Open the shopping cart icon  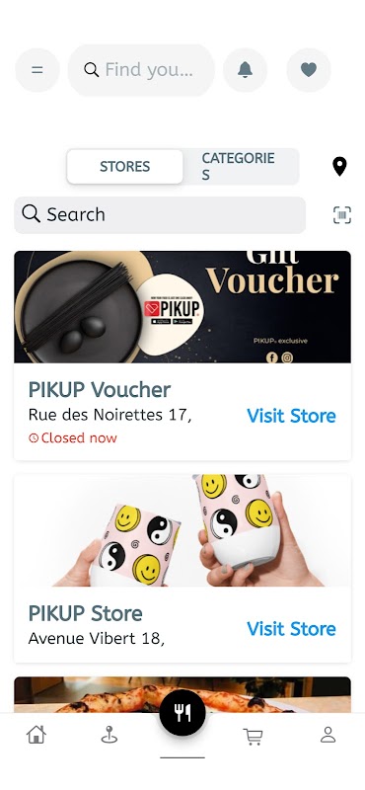[254, 736]
